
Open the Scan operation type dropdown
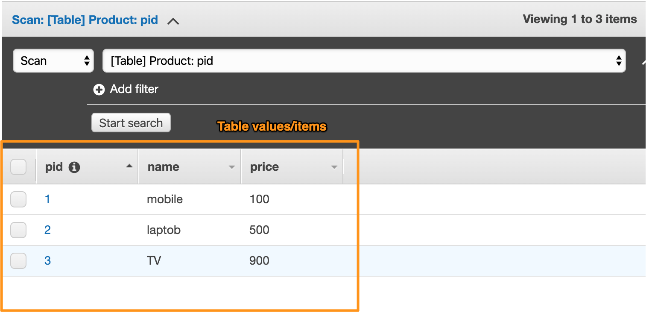(53, 61)
